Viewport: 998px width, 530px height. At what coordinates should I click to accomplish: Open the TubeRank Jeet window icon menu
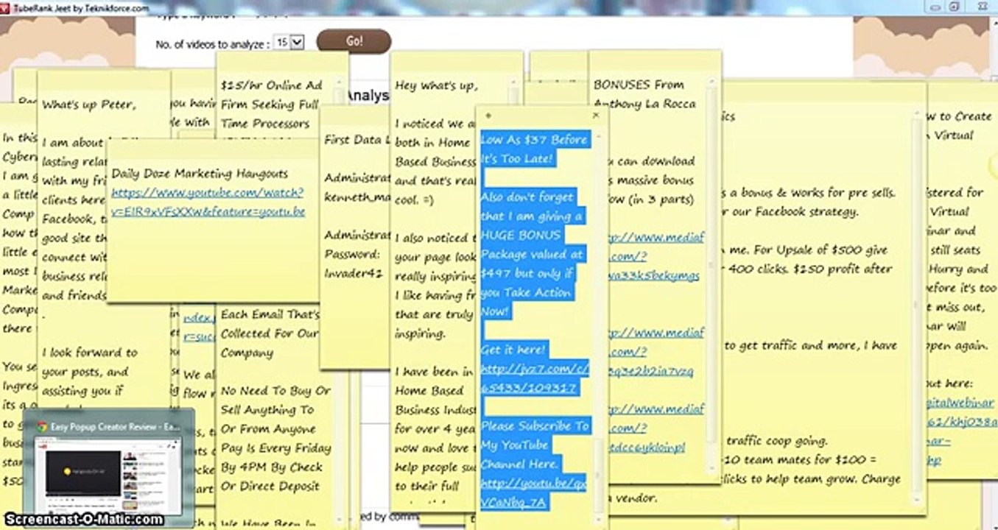point(7,8)
